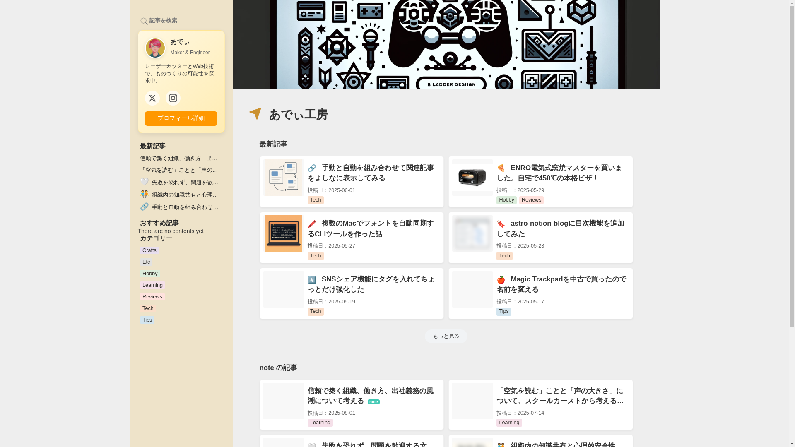Click the もっと見る button
Screen dimensions: 795x447
(446, 336)
